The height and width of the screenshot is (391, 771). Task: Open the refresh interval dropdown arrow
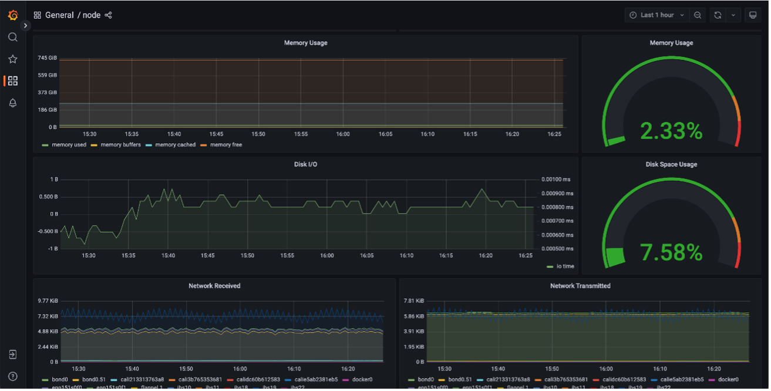733,15
